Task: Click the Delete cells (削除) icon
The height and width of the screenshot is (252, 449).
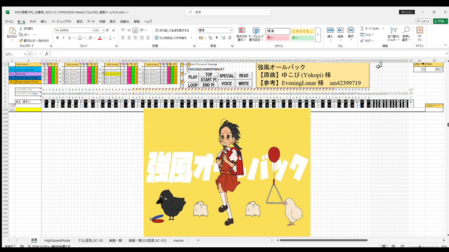Action: (340, 30)
